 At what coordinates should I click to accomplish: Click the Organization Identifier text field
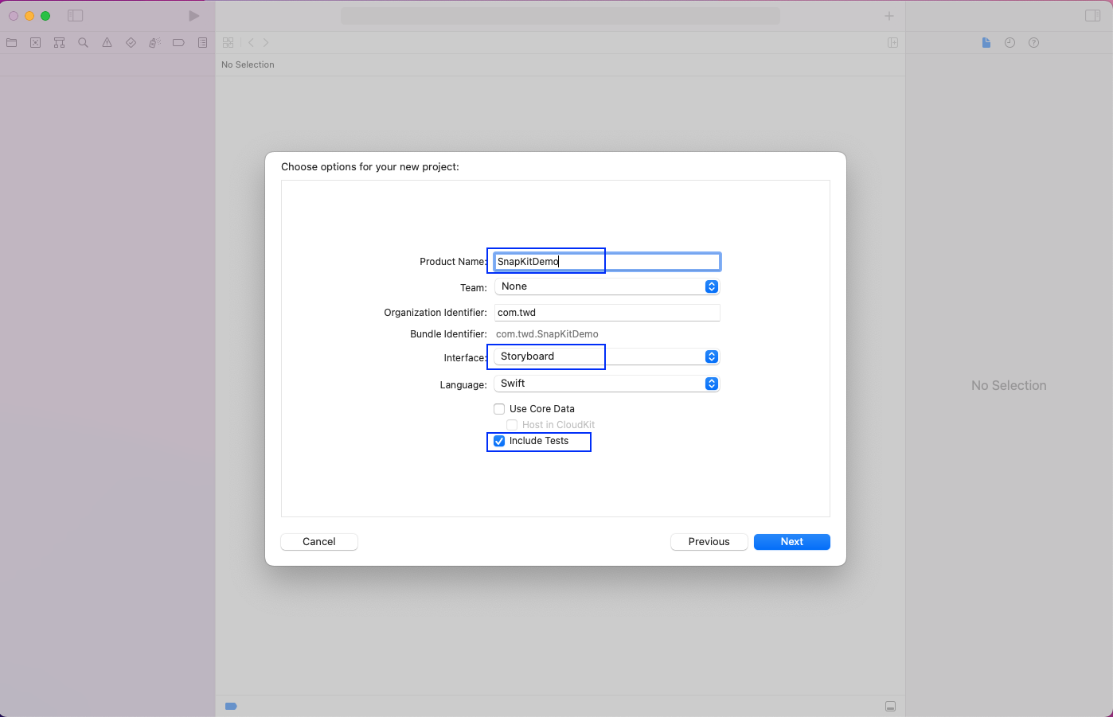(x=607, y=313)
